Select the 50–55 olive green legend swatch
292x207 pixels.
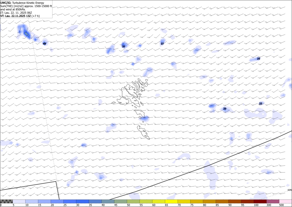133,201
